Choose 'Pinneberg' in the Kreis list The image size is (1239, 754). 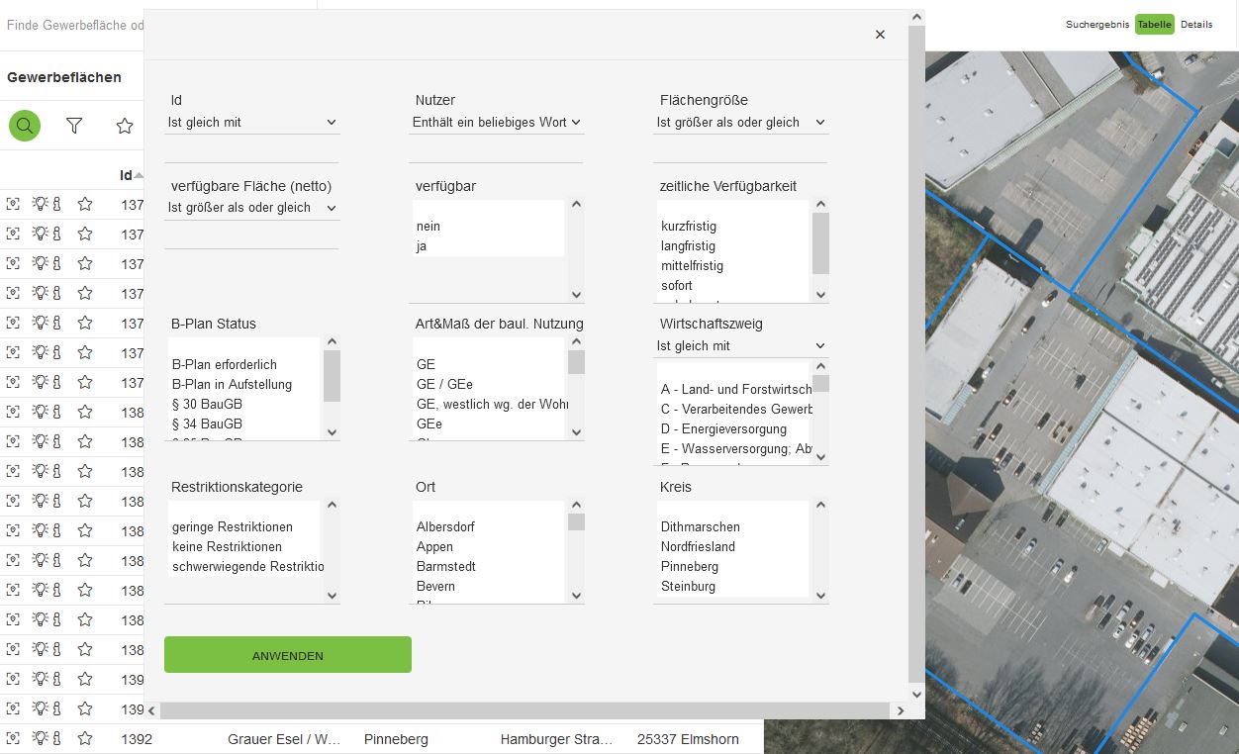point(690,567)
